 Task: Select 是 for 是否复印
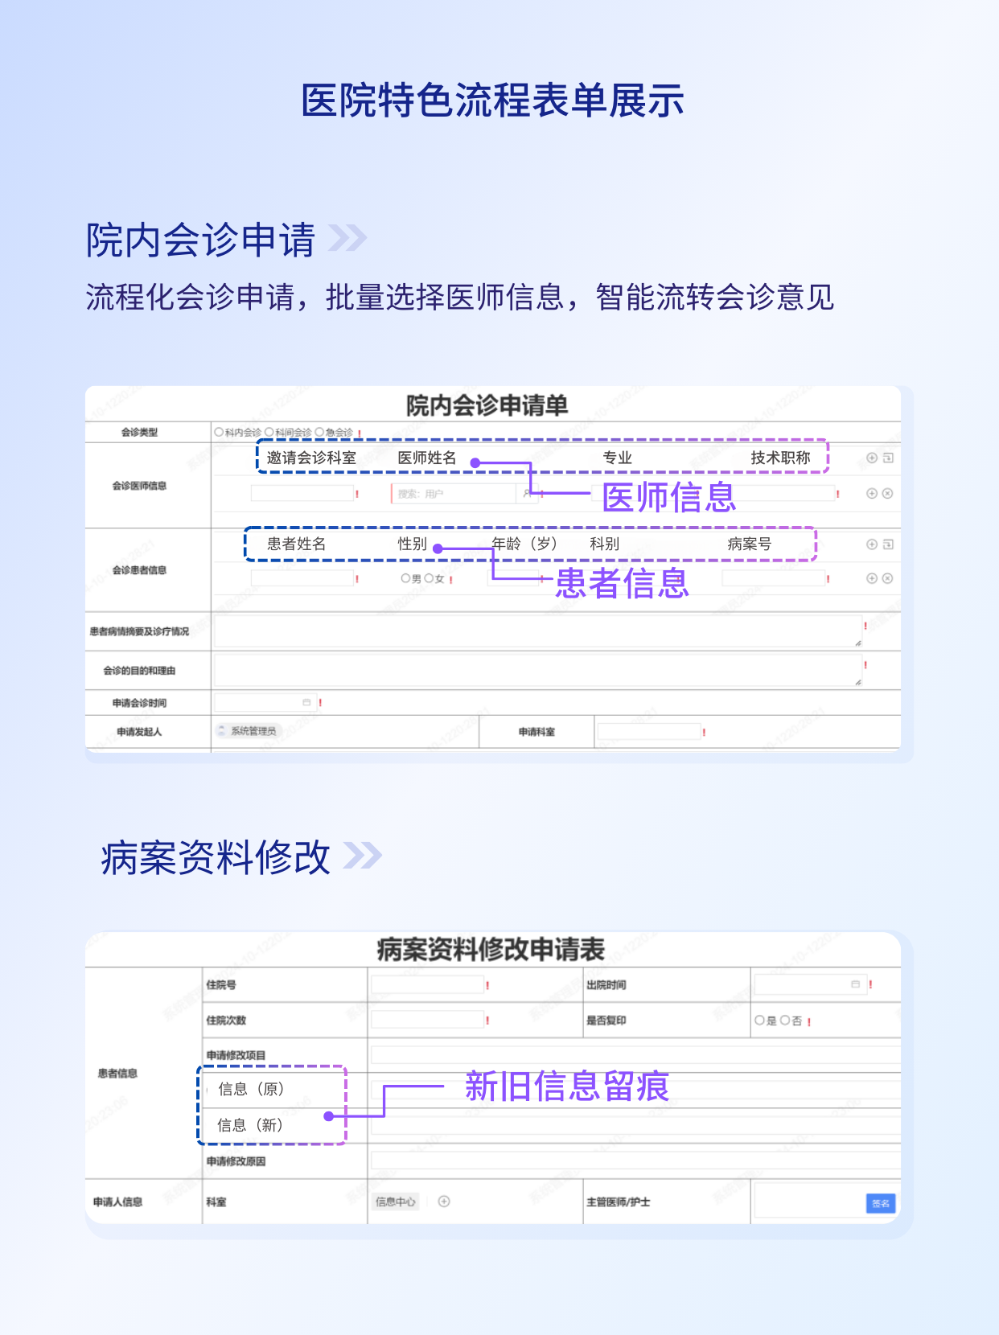tap(759, 1021)
